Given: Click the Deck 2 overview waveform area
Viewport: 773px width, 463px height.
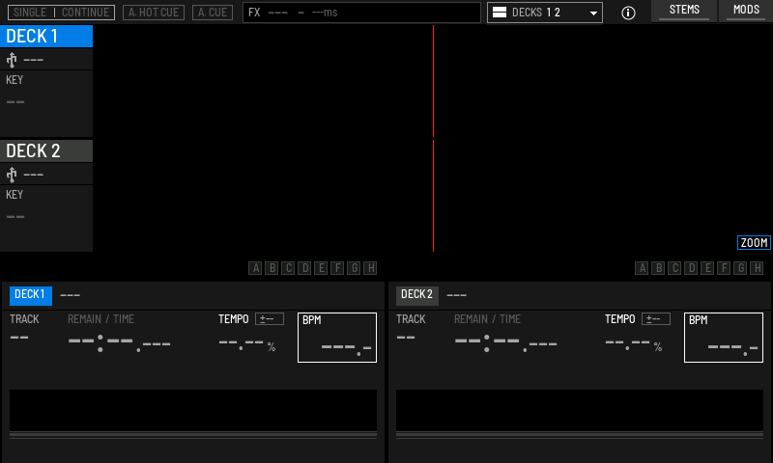Looking at the screenshot, I should pos(580,410).
